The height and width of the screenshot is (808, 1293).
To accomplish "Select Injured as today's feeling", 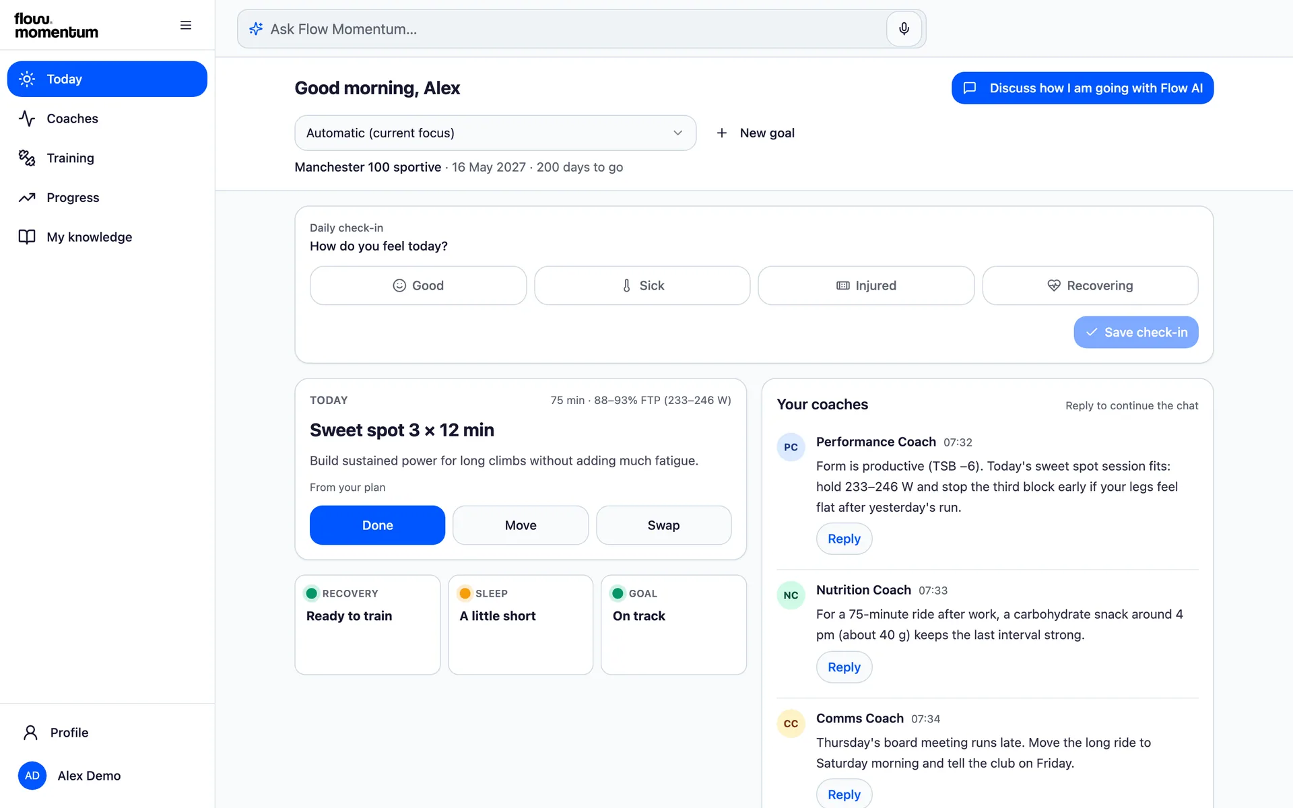I will coord(866,285).
